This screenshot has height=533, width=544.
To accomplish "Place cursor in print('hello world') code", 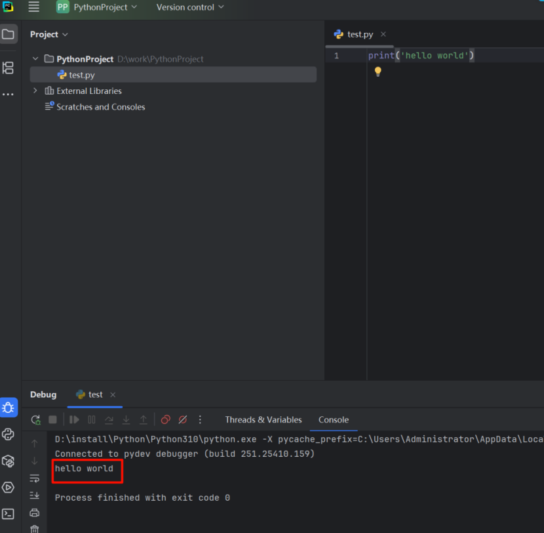I will (x=421, y=56).
